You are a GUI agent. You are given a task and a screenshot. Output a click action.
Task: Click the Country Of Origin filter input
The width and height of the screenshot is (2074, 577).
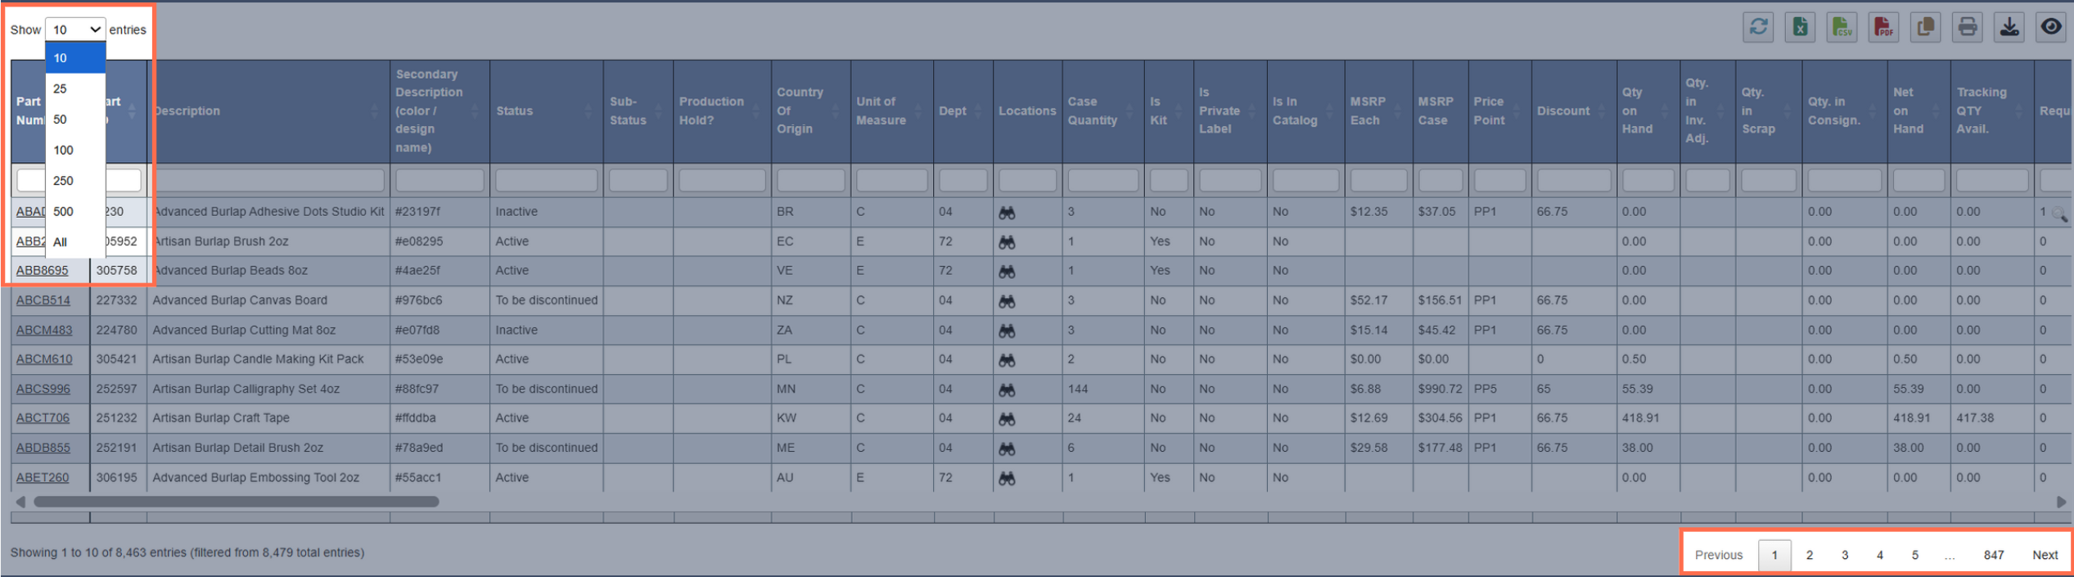point(810,179)
